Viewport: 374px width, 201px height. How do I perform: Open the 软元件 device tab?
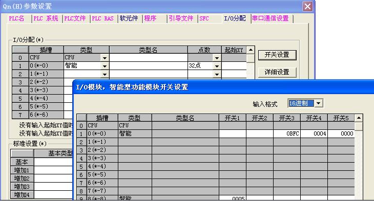(129, 18)
